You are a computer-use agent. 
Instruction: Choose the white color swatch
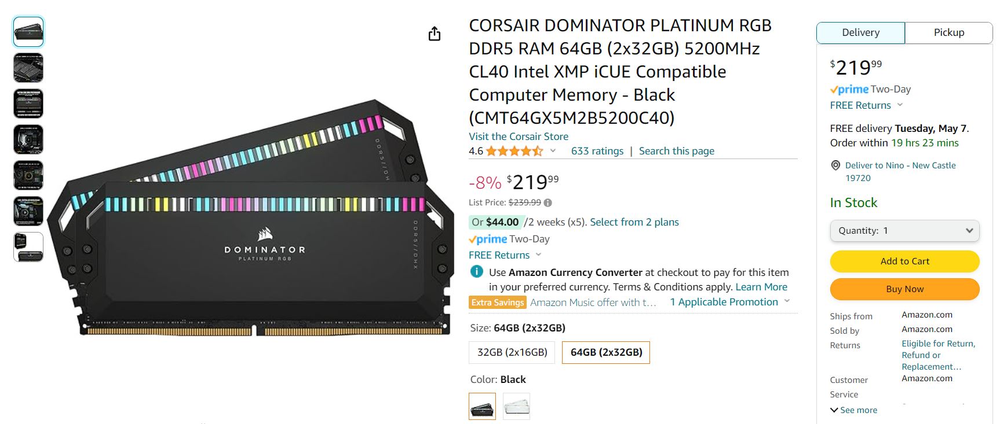[516, 406]
